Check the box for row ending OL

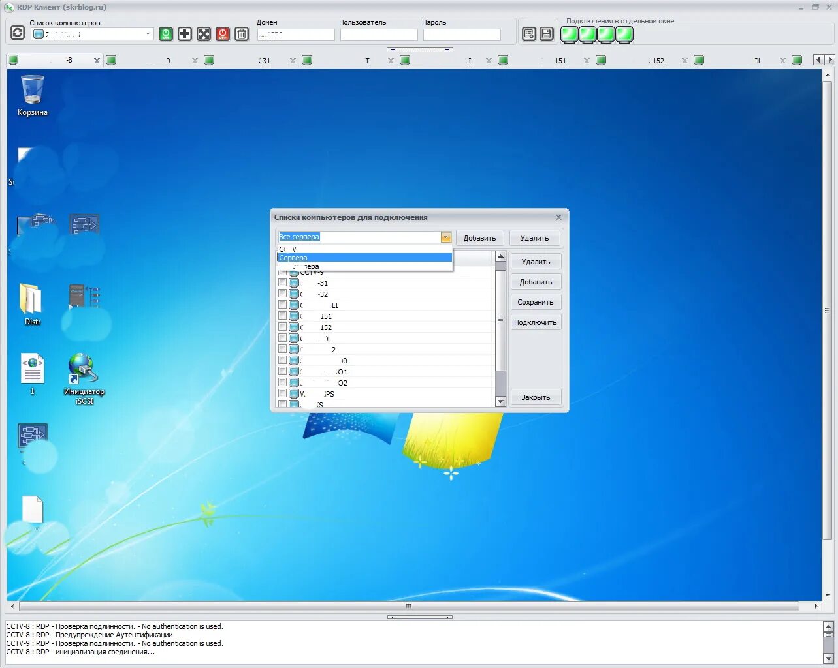tap(283, 338)
